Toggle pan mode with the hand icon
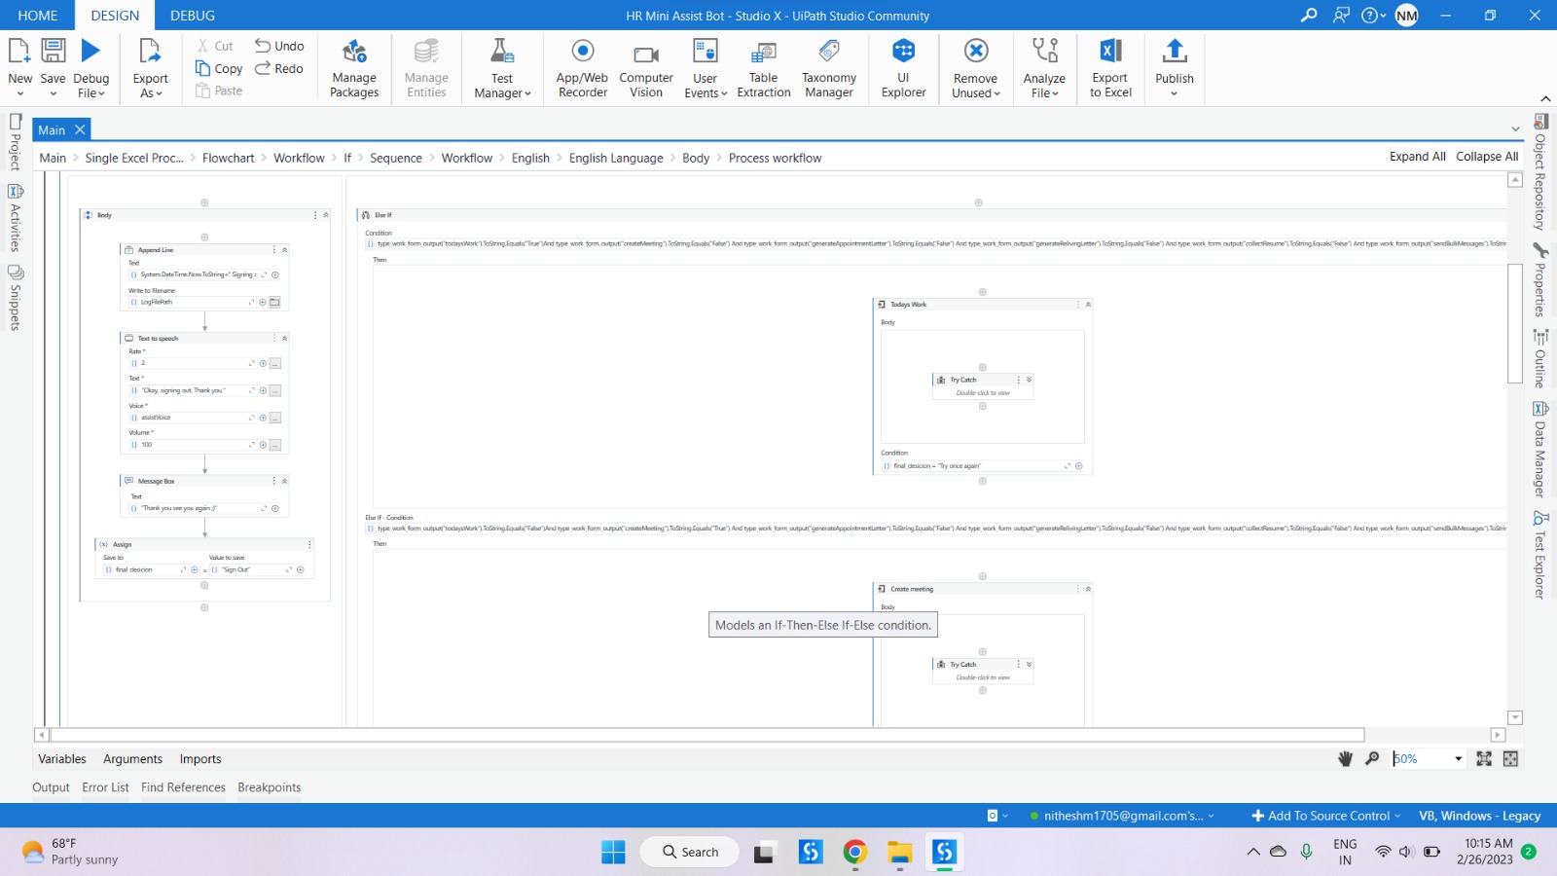1557x876 pixels. coord(1345,759)
